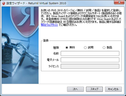Viewport: 126px width, 96px height.
Task: Click the Returnil shield icon in title bar
Action: pos(4,3)
